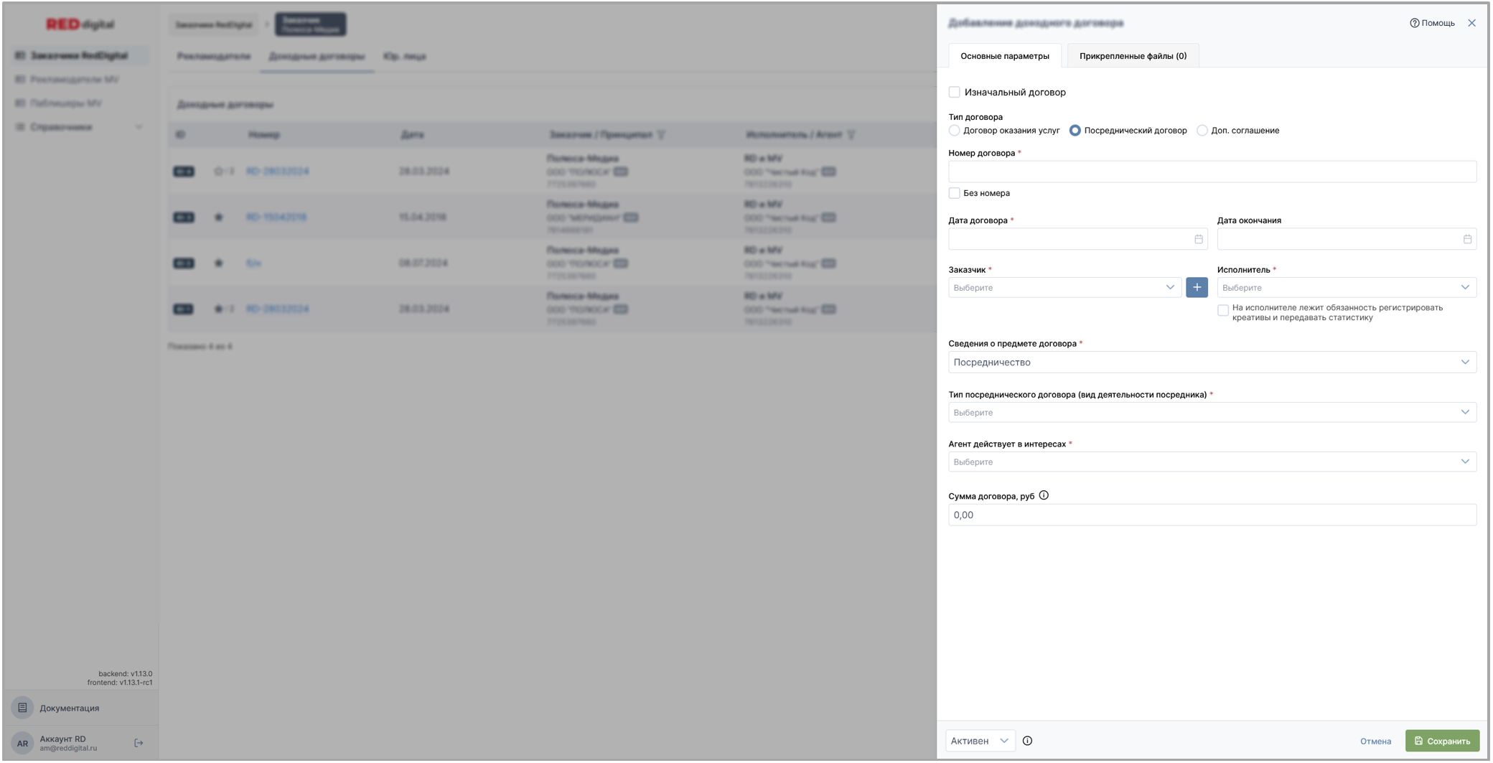Click info icon beside Сумма договора
The width and height of the screenshot is (1493, 763).
[1044, 495]
